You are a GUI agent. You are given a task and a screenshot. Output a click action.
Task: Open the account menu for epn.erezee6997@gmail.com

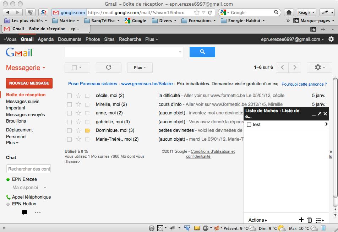(292, 39)
